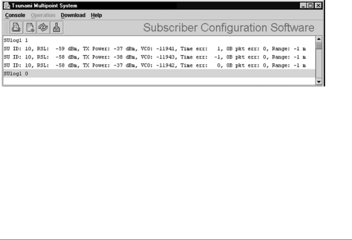Click the scrollbar up arrow
Viewport: 352px width, 240px height.
click(319, 39)
